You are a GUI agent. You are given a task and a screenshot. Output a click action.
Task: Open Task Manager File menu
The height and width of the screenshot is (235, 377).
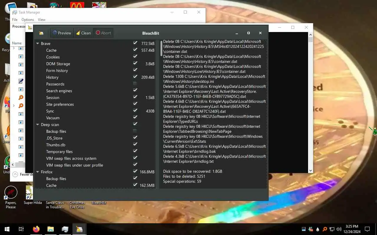(x=15, y=20)
